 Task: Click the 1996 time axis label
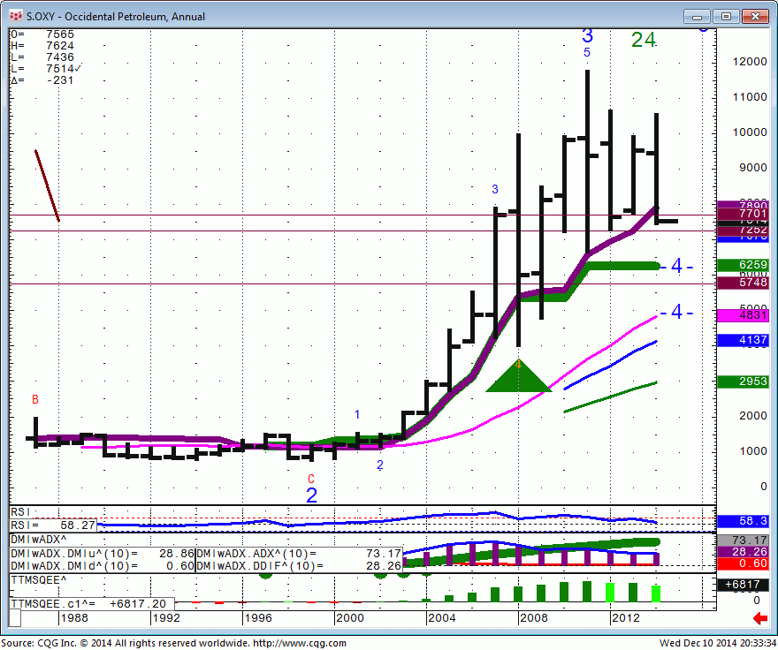point(258,618)
